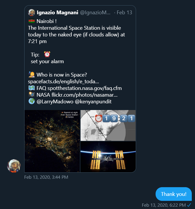
Task: Click the 'Thank you!' message bubble
Action: 173,194
